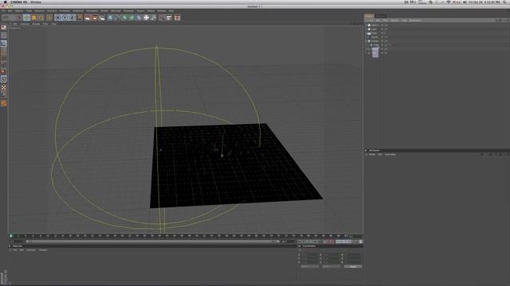
Task: Open Material Manager Texture menu
Action: tap(43, 250)
